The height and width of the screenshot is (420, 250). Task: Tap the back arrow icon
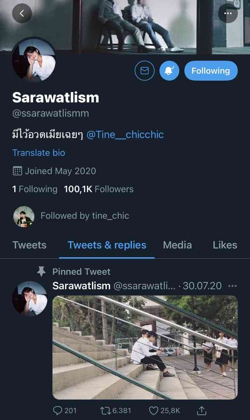pos(22,14)
